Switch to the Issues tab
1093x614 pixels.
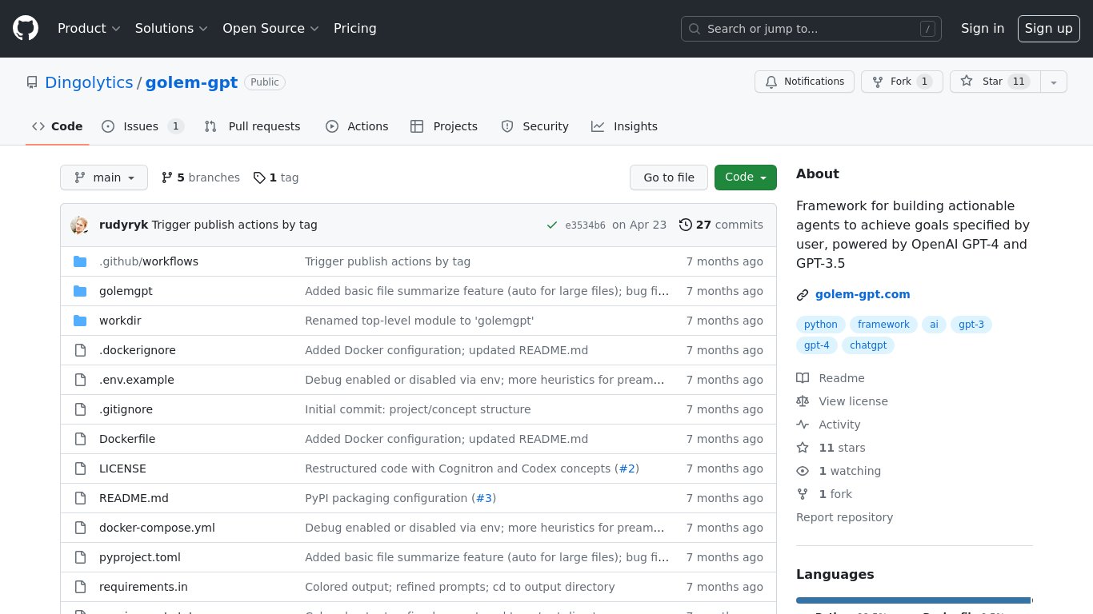pos(142,126)
